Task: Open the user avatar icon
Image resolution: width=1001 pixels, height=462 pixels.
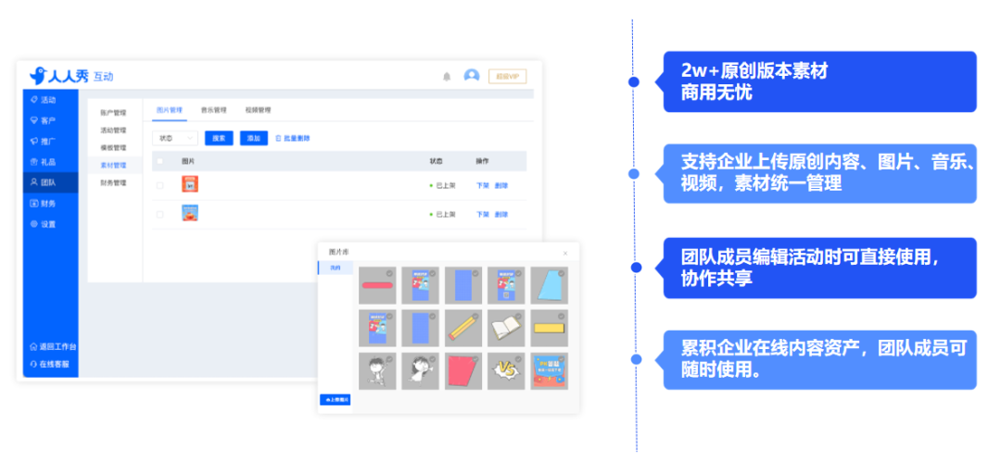Action: click(472, 76)
